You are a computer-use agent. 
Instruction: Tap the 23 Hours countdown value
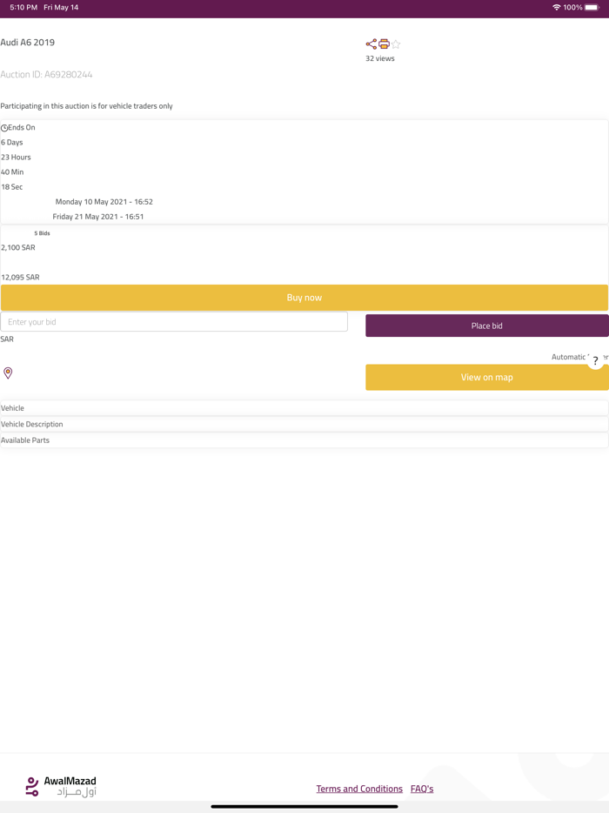click(16, 157)
